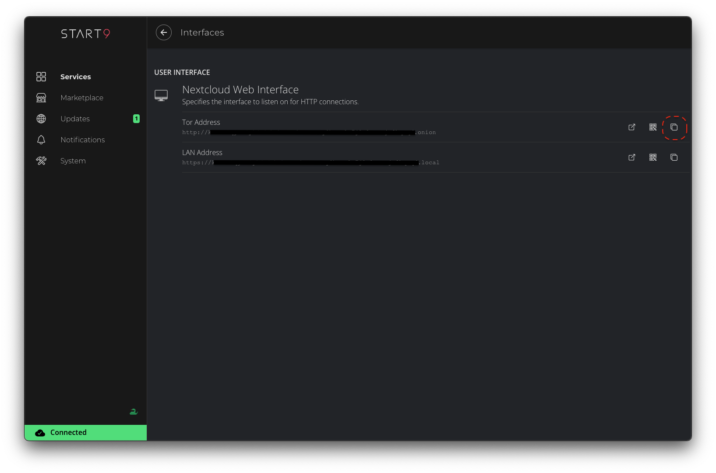Click the green Updates badge
Image resolution: width=716 pixels, height=473 pixels.
(136, 119)
